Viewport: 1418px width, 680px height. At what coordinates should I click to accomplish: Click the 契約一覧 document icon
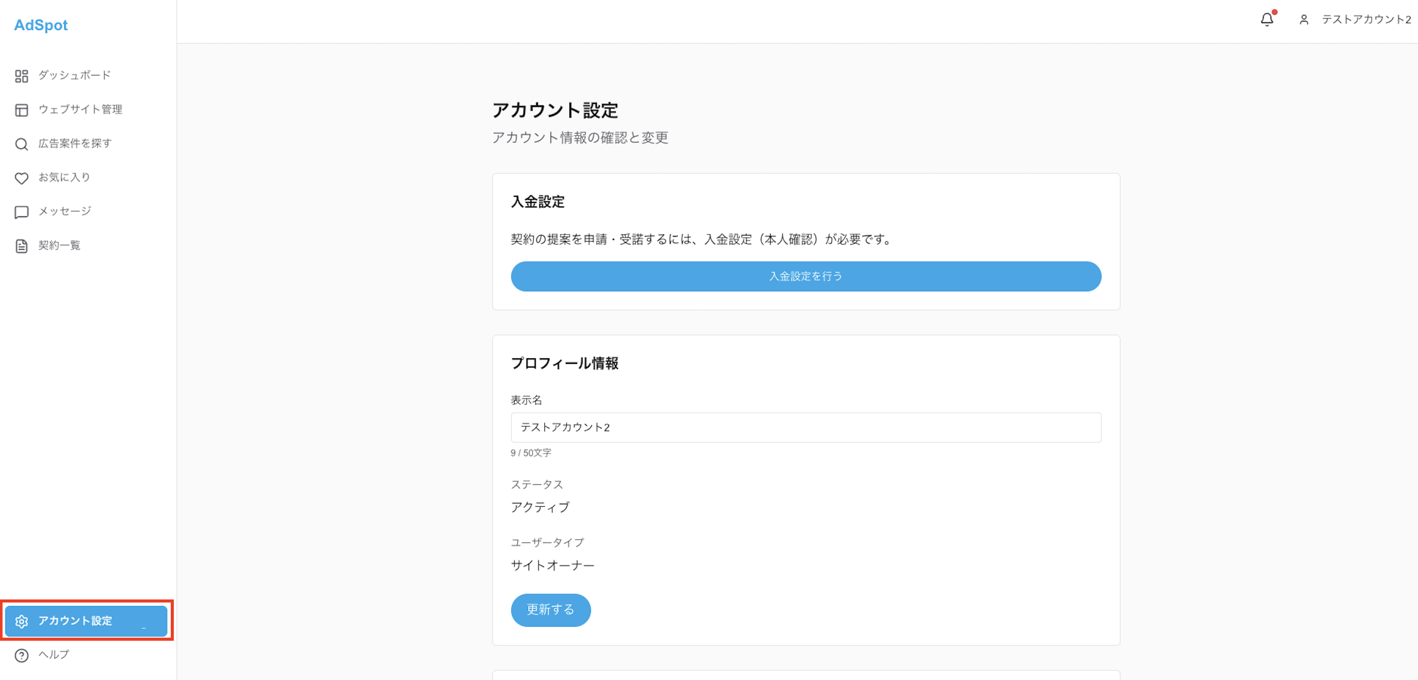(21, 246)
